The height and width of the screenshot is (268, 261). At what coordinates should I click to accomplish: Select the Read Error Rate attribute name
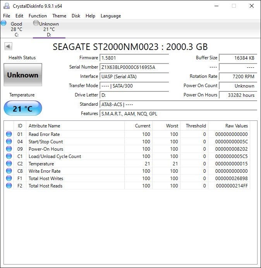(44, 134)
